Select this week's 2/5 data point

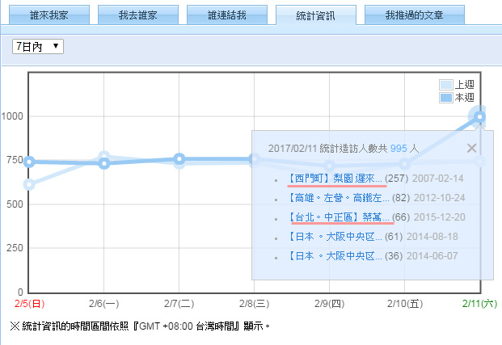point(29,162)
